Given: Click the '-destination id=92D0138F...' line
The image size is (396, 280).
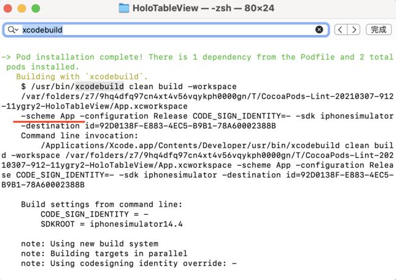Looking at the screenshot, I should [x=149, y=126].
